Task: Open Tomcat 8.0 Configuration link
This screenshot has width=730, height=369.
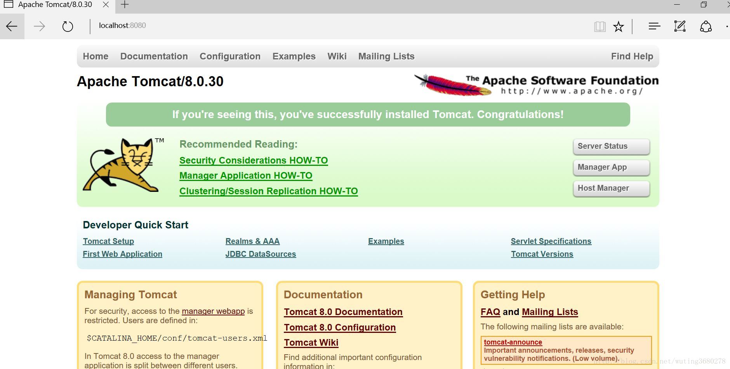Action: click(x=340, y=327)
